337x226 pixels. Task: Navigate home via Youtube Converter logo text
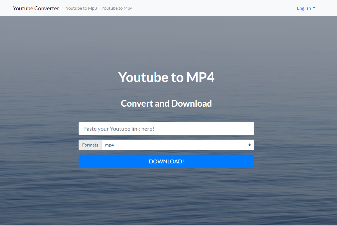[x=36, y=8]
